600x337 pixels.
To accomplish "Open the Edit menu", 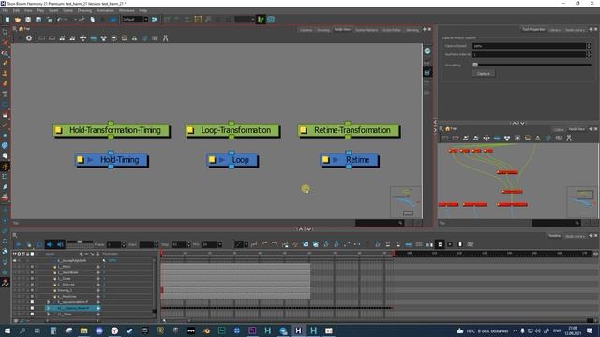I will [x=16, y=10].
